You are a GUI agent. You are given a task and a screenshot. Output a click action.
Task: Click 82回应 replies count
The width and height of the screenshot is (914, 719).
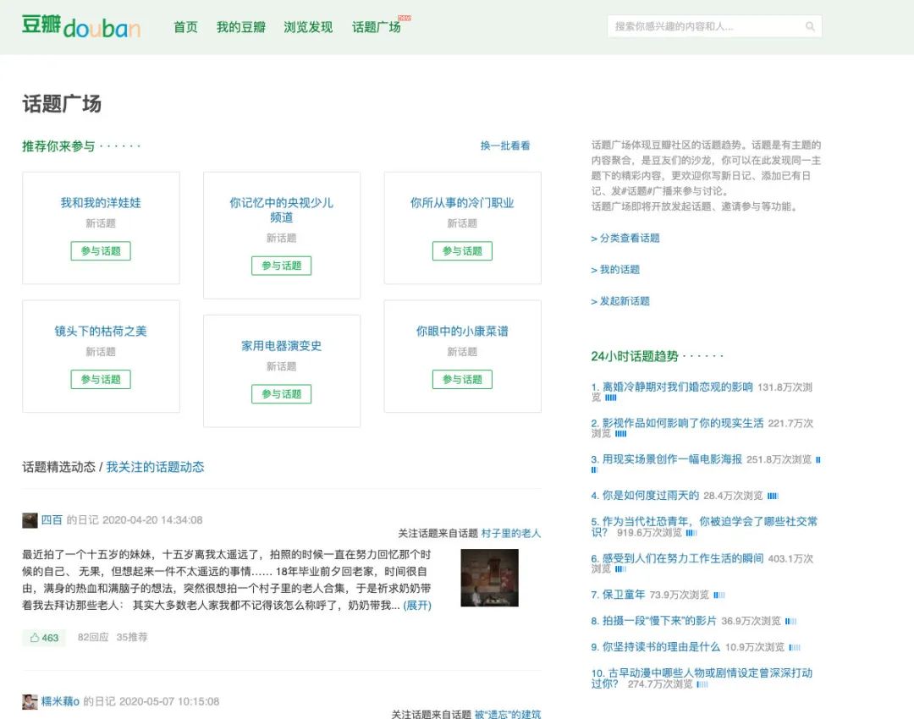93,638
